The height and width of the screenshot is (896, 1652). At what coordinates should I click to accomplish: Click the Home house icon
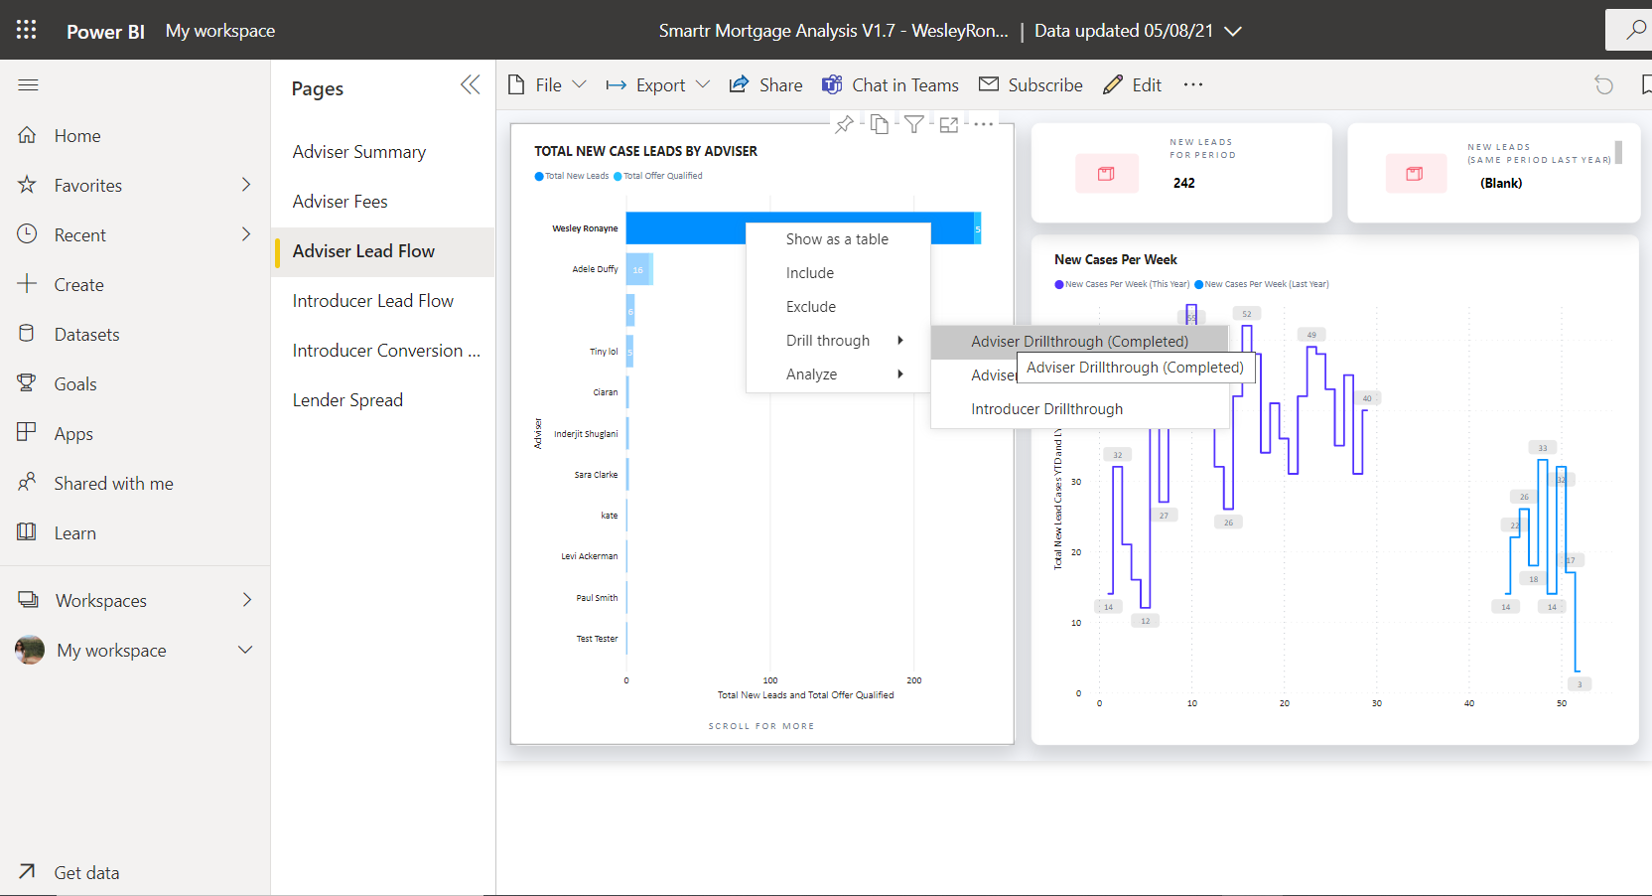pos(27,135)
